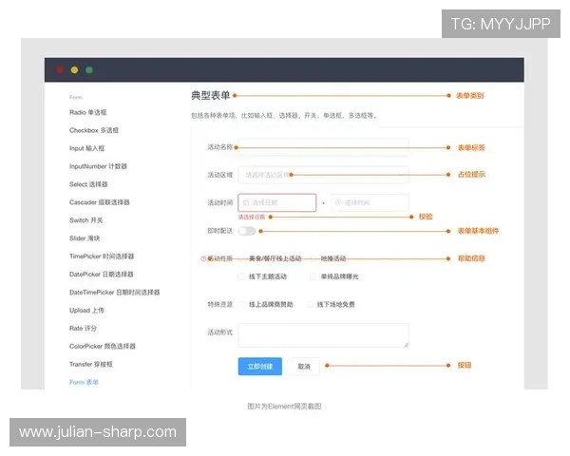570x456 pixels.
Task: Go to Input 输入框 in sidebar
Action: (x=86, y=148)
